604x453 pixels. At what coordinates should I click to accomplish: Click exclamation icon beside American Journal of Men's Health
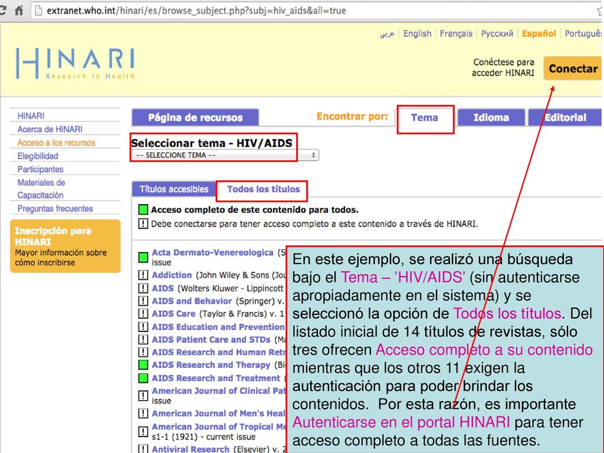[x=143, y=413]
